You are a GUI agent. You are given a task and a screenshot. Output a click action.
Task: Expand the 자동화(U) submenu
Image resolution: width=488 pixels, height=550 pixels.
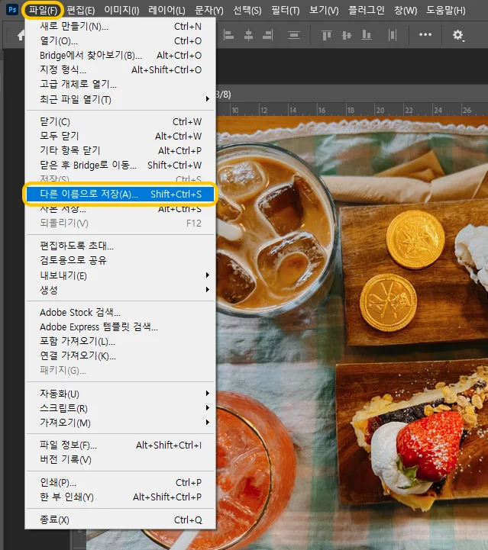coord(121,394)
